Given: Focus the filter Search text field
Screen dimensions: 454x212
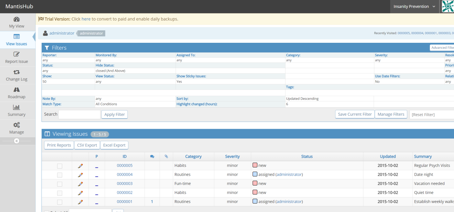Looking at the screenshot, I should click(79, 115).
